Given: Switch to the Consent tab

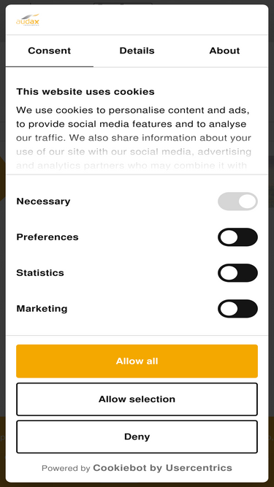Looking at the screenshot, I should pyautogui.click(x=50, y=51).
